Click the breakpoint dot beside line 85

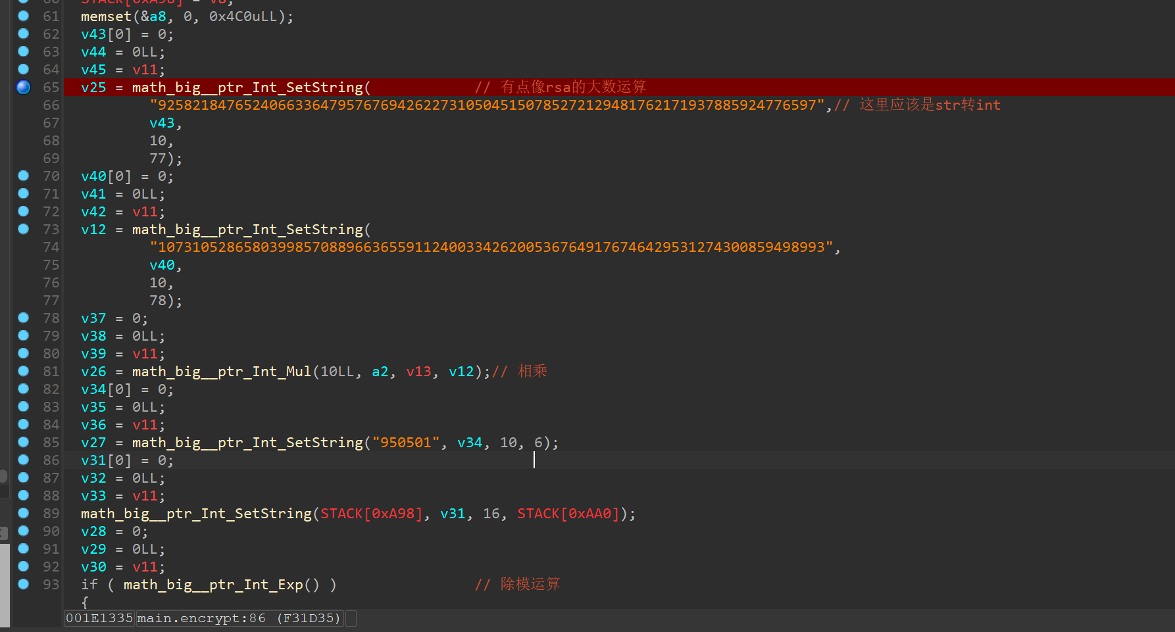coord(23,442)
